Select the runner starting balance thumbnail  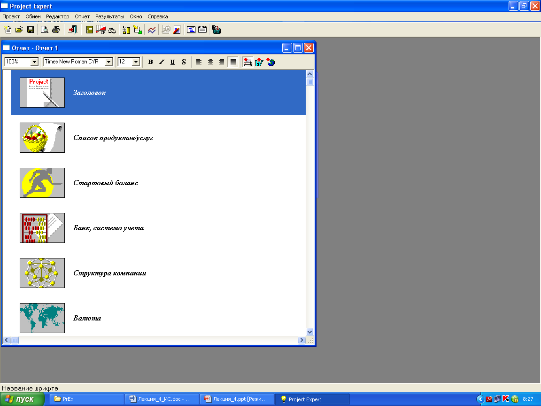[42, 183]
